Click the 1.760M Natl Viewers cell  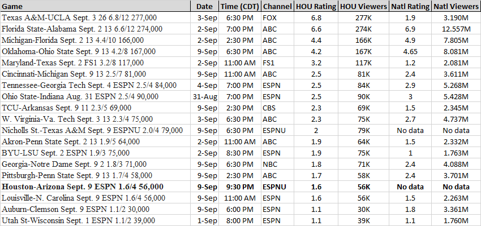[456, 220]
